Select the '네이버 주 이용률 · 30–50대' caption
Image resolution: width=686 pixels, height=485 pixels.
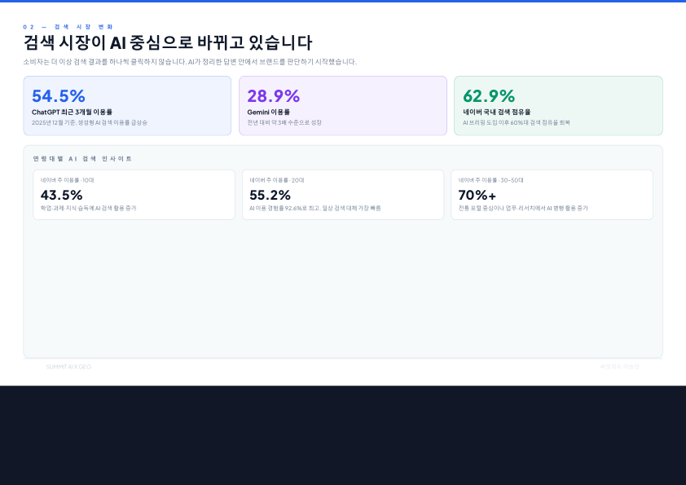tap(491, 180)
